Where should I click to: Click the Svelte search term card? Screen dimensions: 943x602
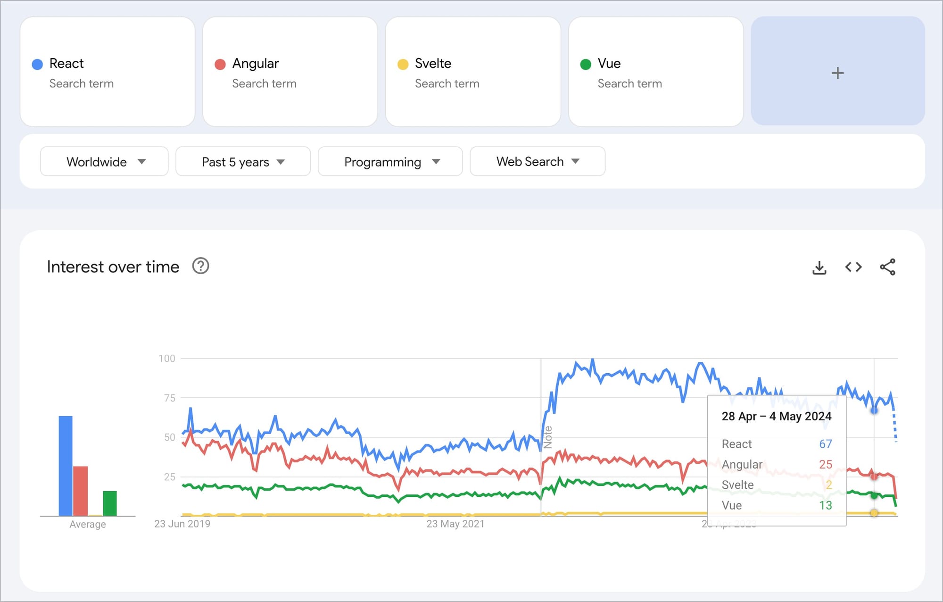pyautogui.click(x=473, y=72)
